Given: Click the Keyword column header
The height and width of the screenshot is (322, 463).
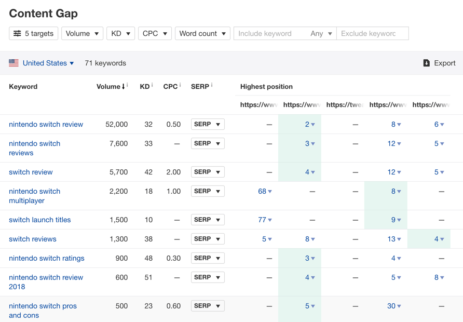Looking at the screenshot, I should coord(23,87).
